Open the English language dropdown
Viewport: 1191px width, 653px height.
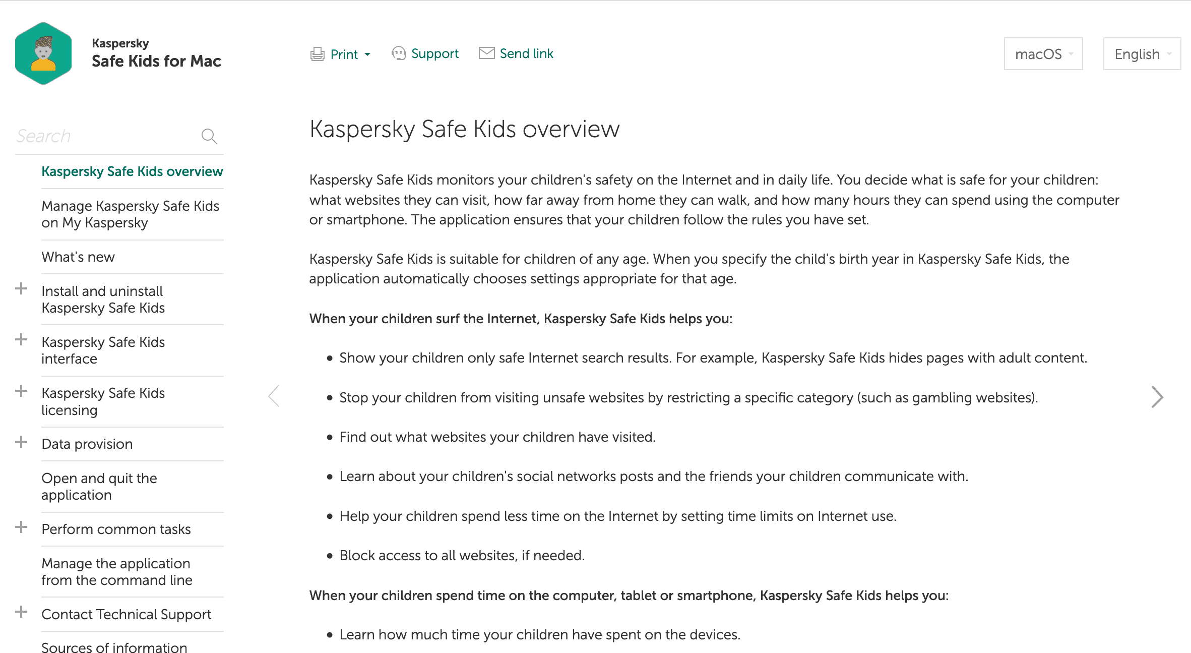click(x=1142, y=54)
